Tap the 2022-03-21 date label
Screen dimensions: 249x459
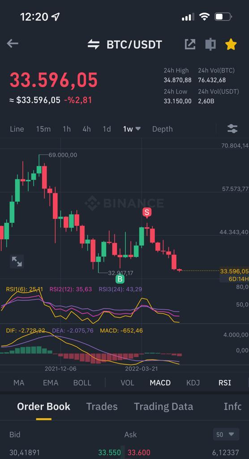[142, 368]
